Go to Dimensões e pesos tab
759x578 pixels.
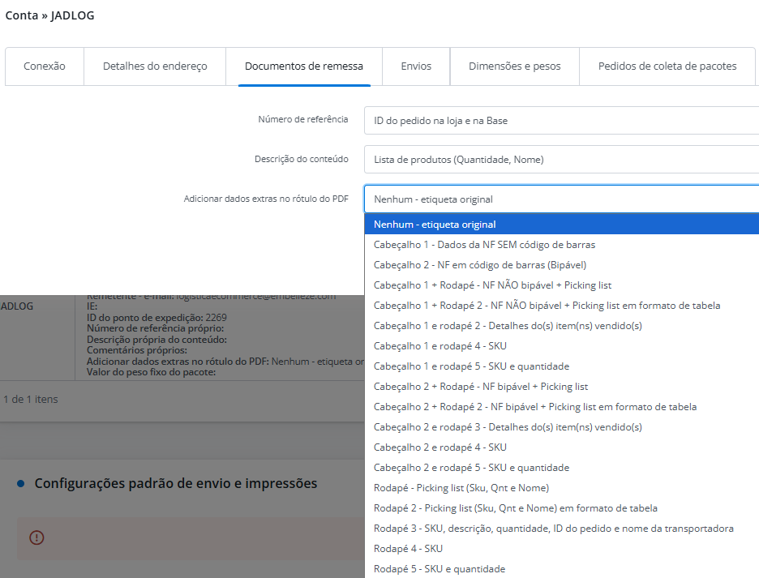coord(515,66)
